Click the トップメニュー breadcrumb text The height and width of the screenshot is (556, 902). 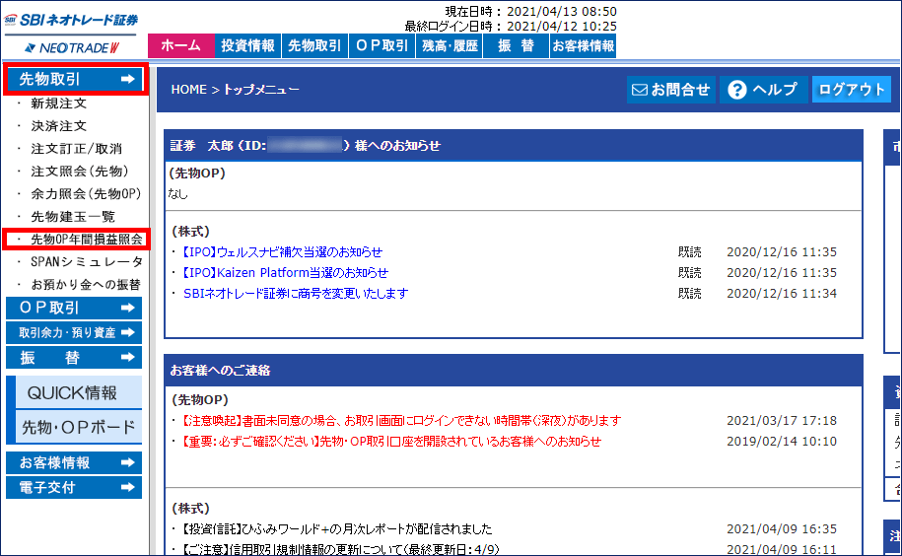click(261, 90)
